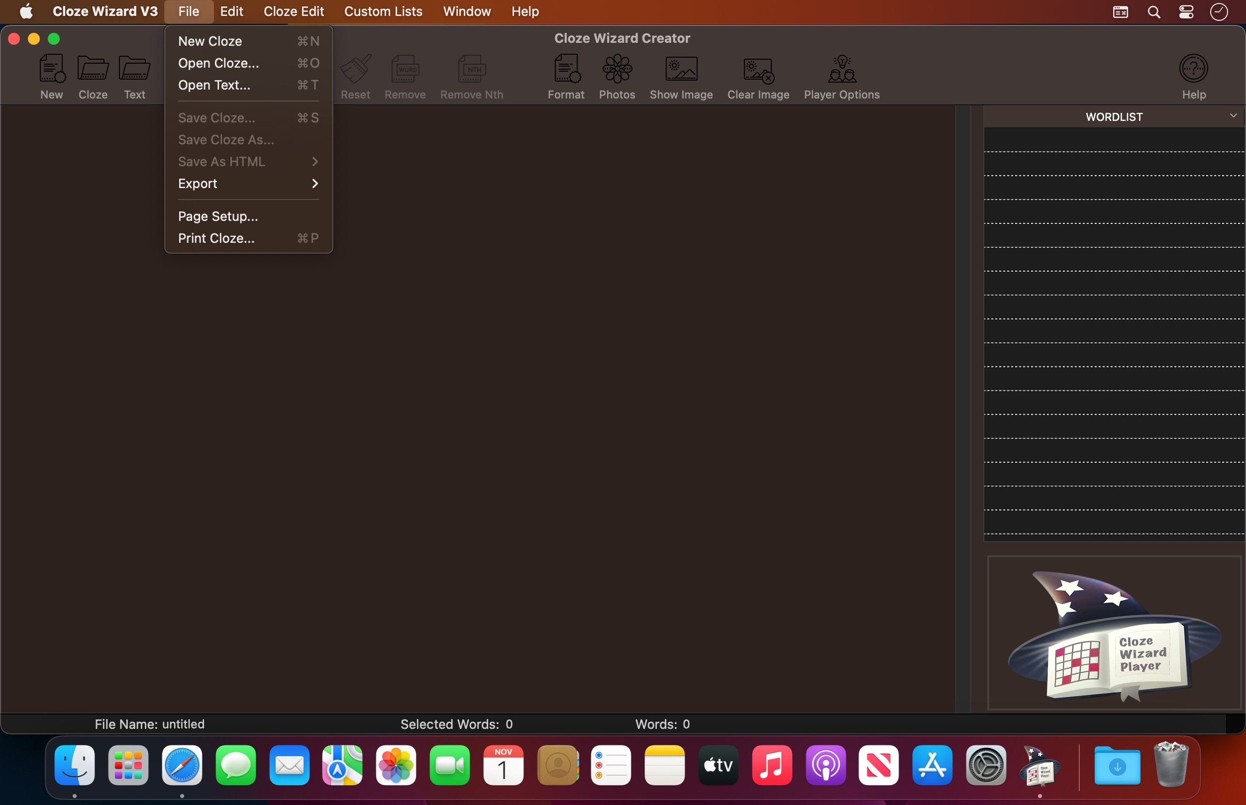Click the Cloze Wizard Player thumbnail
This screenshot has height=805, width=1246.
[1114, 632]
